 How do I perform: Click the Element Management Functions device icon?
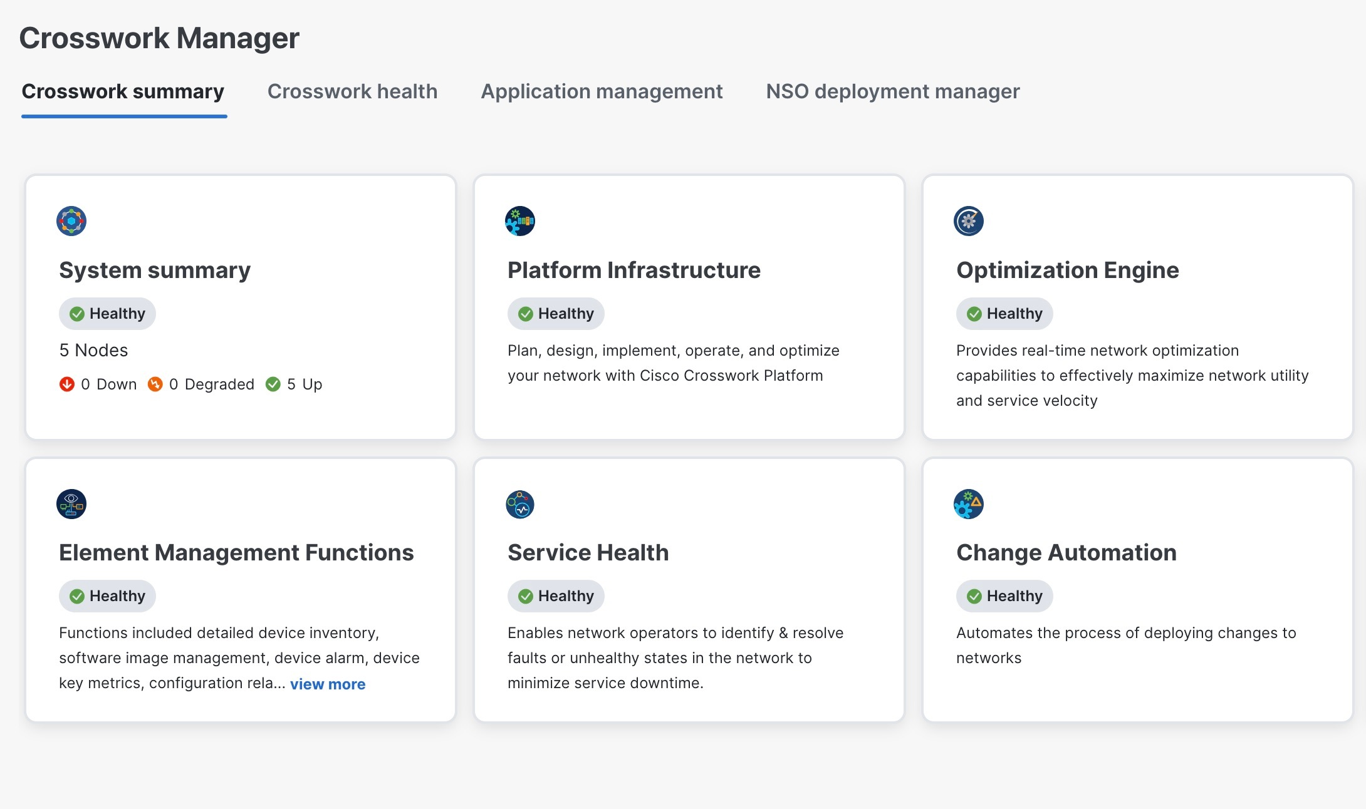[x=71, y=504]
